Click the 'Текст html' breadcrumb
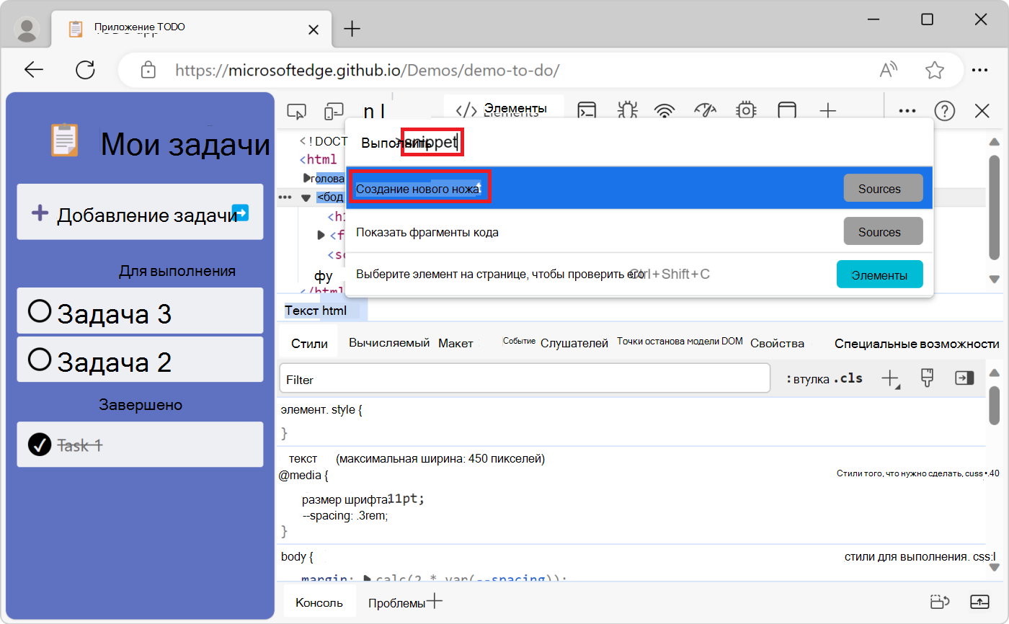The image size is (1009, 624). click(316, 311)
